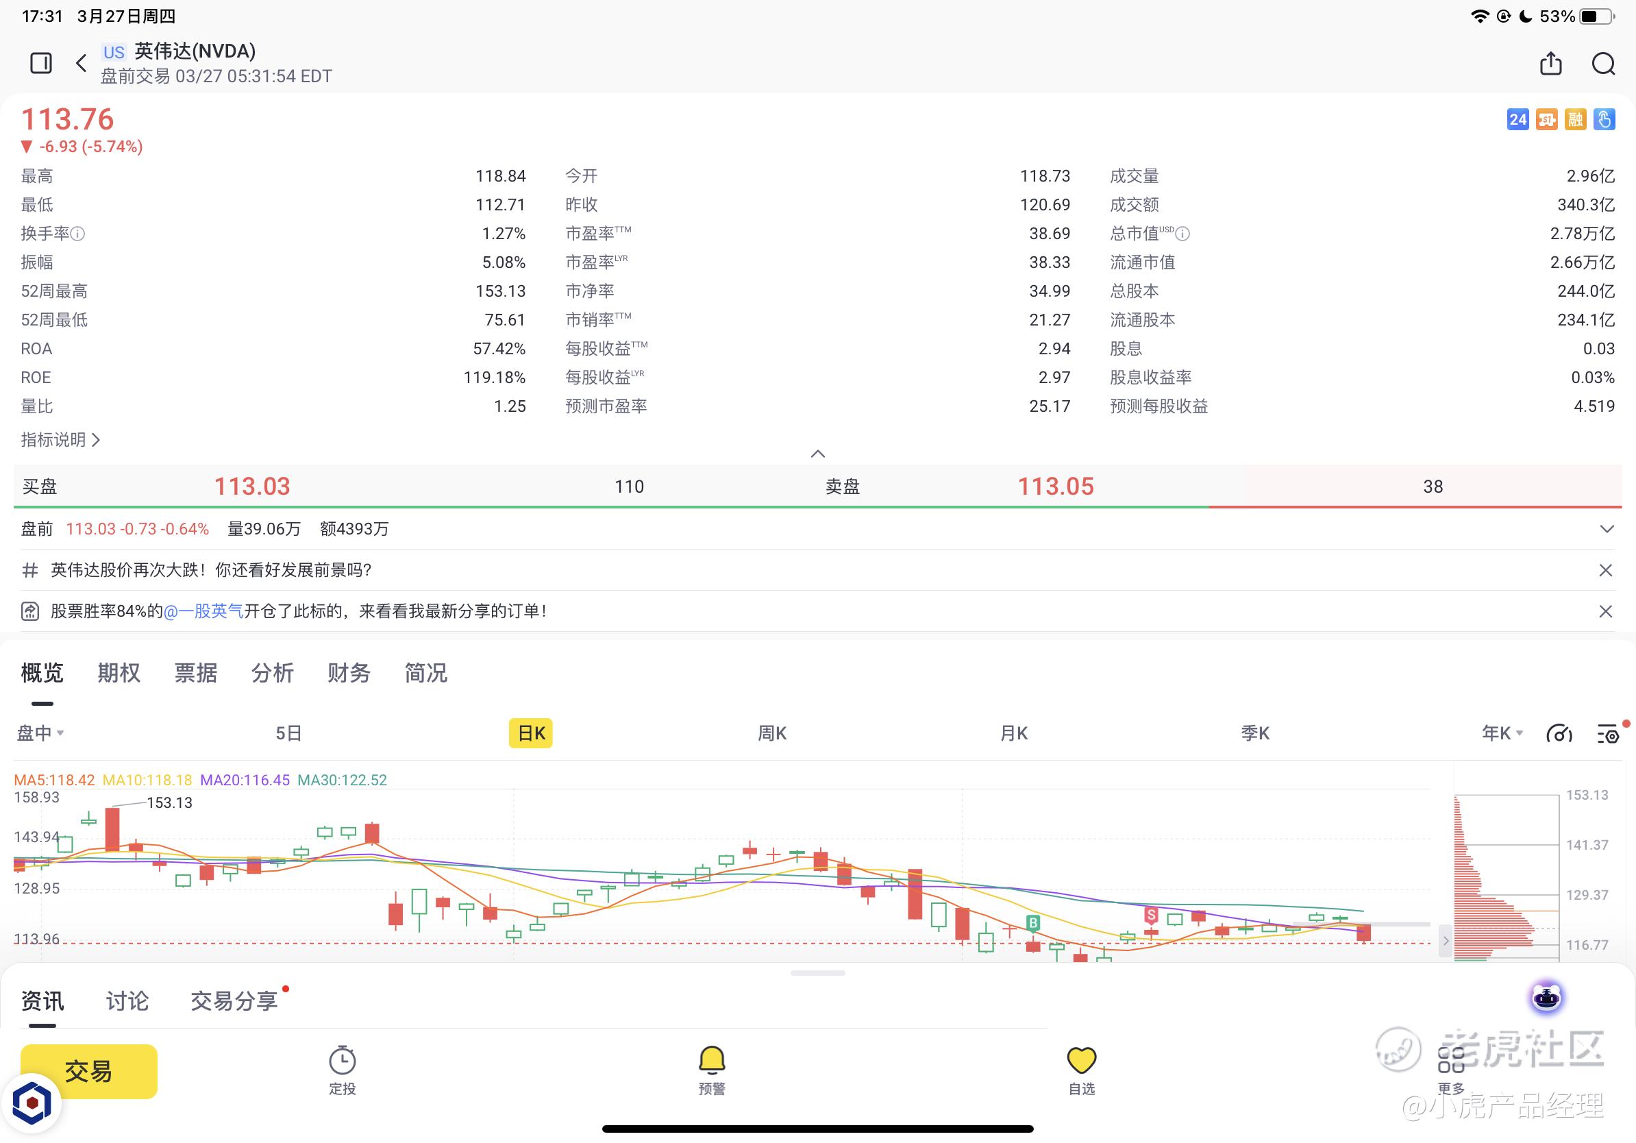
Task: Tap the S sell marker on chart
Action: pos(1151,914)
